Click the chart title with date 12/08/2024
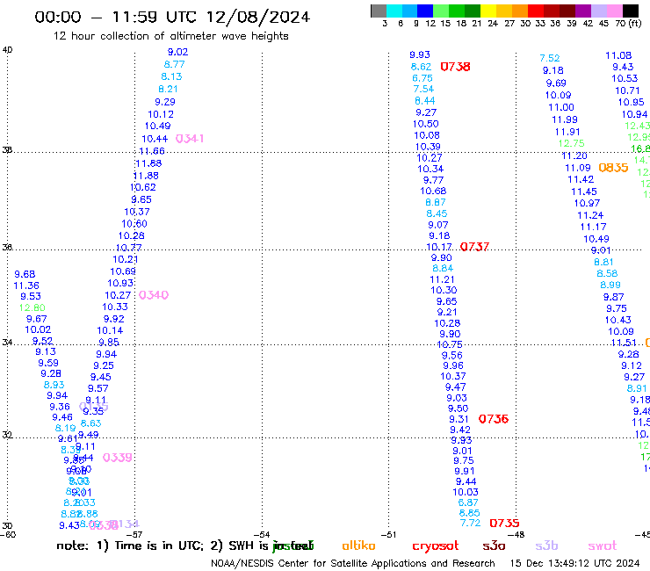The width and height of the screenshot is (650, 571). pyautogui.click(x=172, y=17)
